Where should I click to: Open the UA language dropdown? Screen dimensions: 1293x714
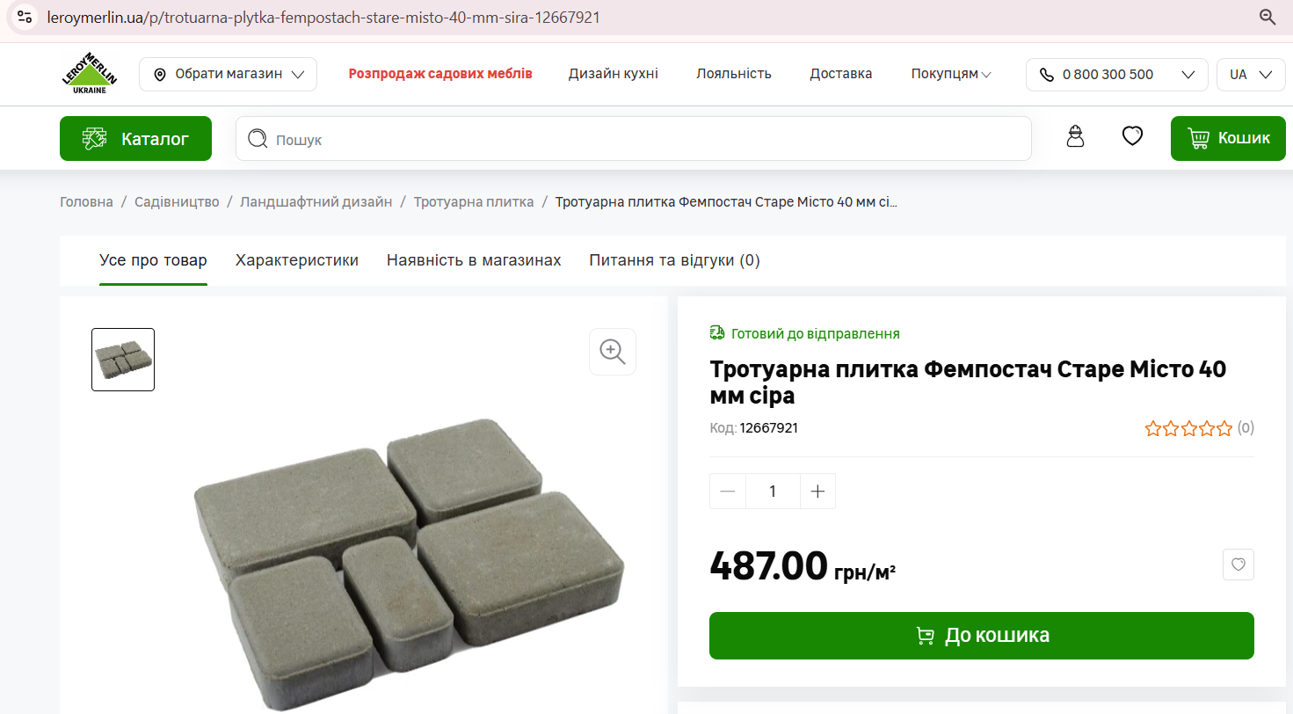click(x=1251, y=75)
